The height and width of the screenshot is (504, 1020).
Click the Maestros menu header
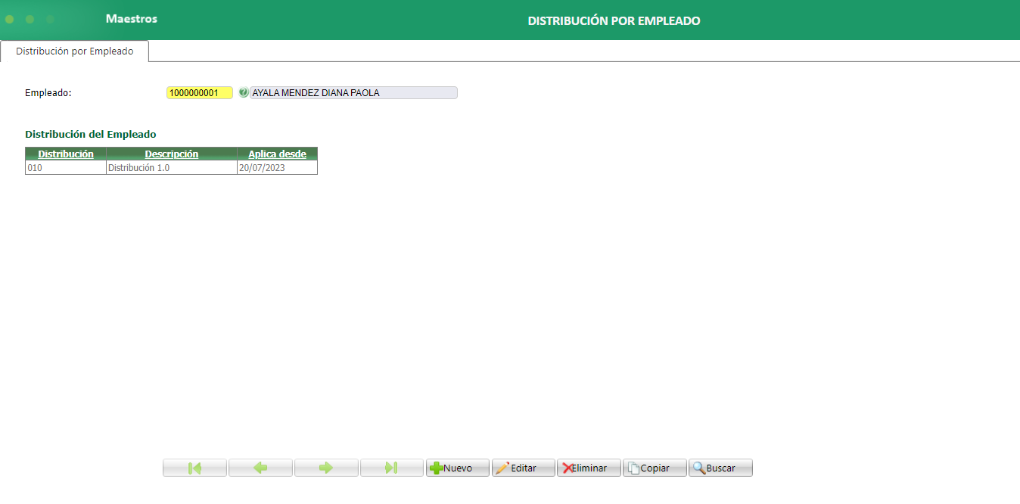(132, 20)
